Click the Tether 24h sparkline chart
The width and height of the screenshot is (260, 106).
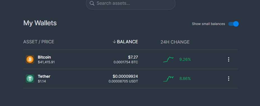coord(168,79)
